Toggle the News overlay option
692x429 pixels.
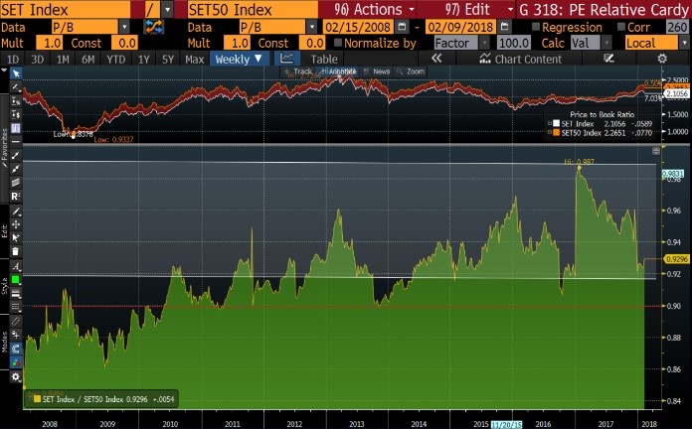click(377, 71)
